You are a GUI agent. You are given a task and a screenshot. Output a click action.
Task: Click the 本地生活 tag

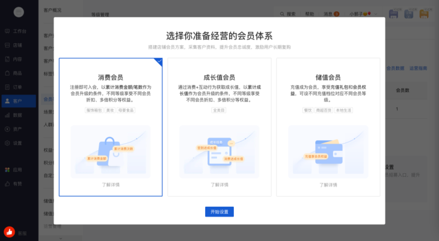tap(343, 111)
